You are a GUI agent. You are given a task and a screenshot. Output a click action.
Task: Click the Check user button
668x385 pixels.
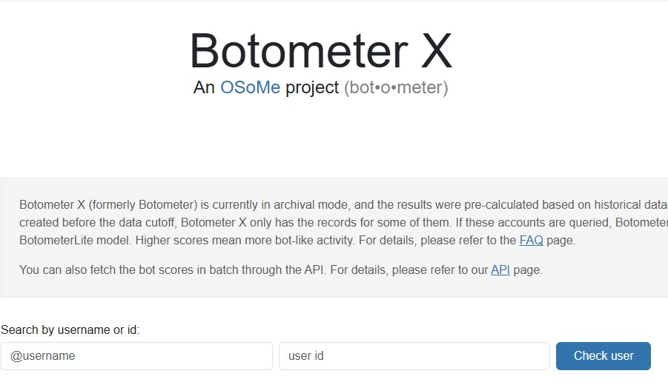(603, 356)
